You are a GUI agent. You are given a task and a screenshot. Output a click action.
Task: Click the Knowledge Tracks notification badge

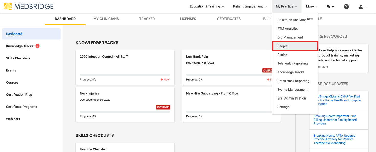pyautogui.click(x=38, y=46)
